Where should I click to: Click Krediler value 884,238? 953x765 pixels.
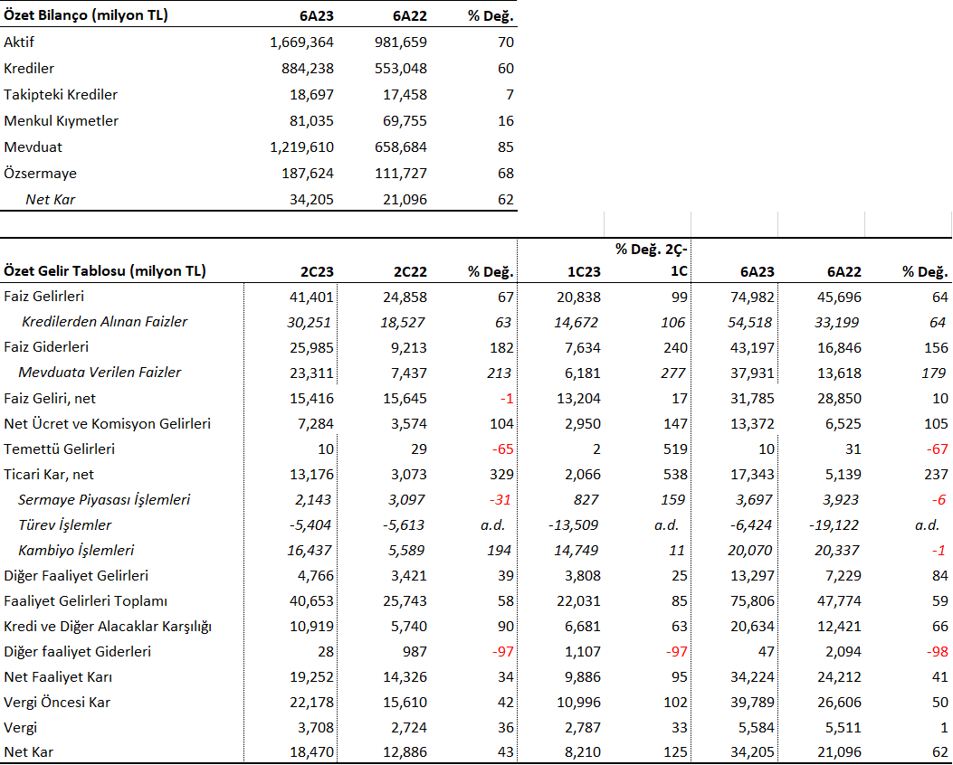coord(308,69)
